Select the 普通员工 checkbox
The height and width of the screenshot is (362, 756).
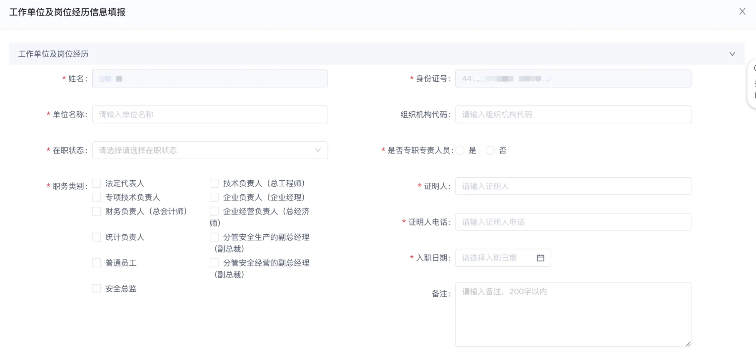click(x=97, y=263)
